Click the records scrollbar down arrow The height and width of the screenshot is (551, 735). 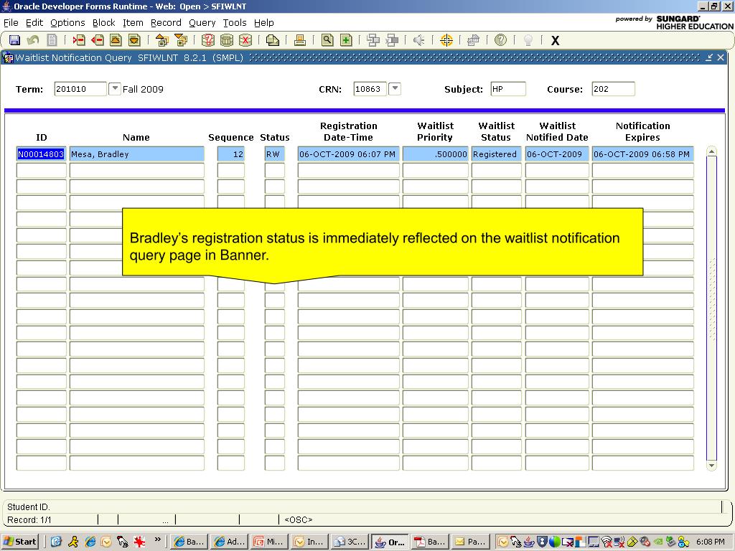tap(711, 465)
